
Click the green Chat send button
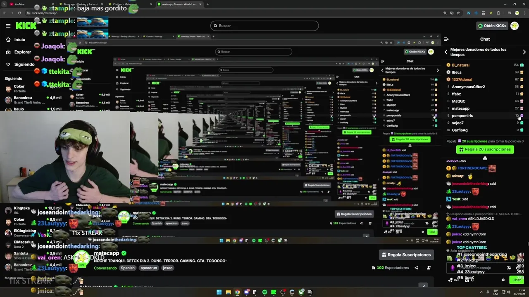(517, 280)
